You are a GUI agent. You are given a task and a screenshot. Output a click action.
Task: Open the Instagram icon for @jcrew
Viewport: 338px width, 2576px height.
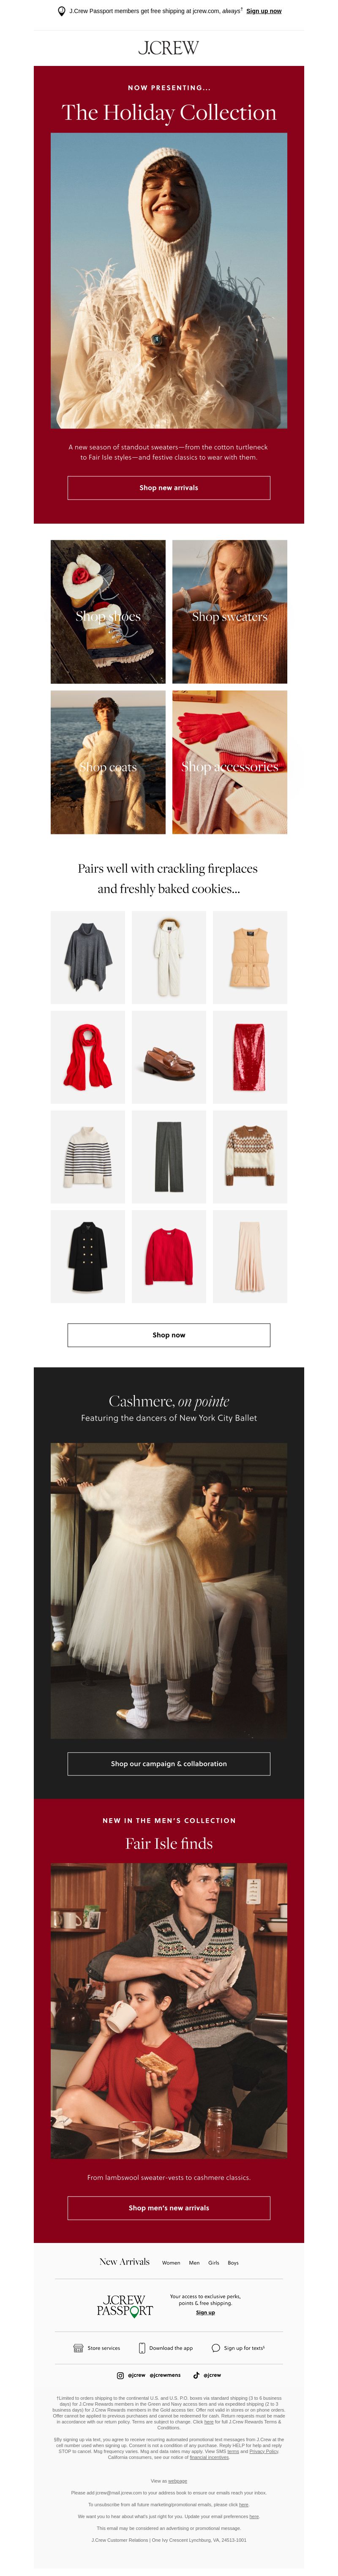point(120,2374)
